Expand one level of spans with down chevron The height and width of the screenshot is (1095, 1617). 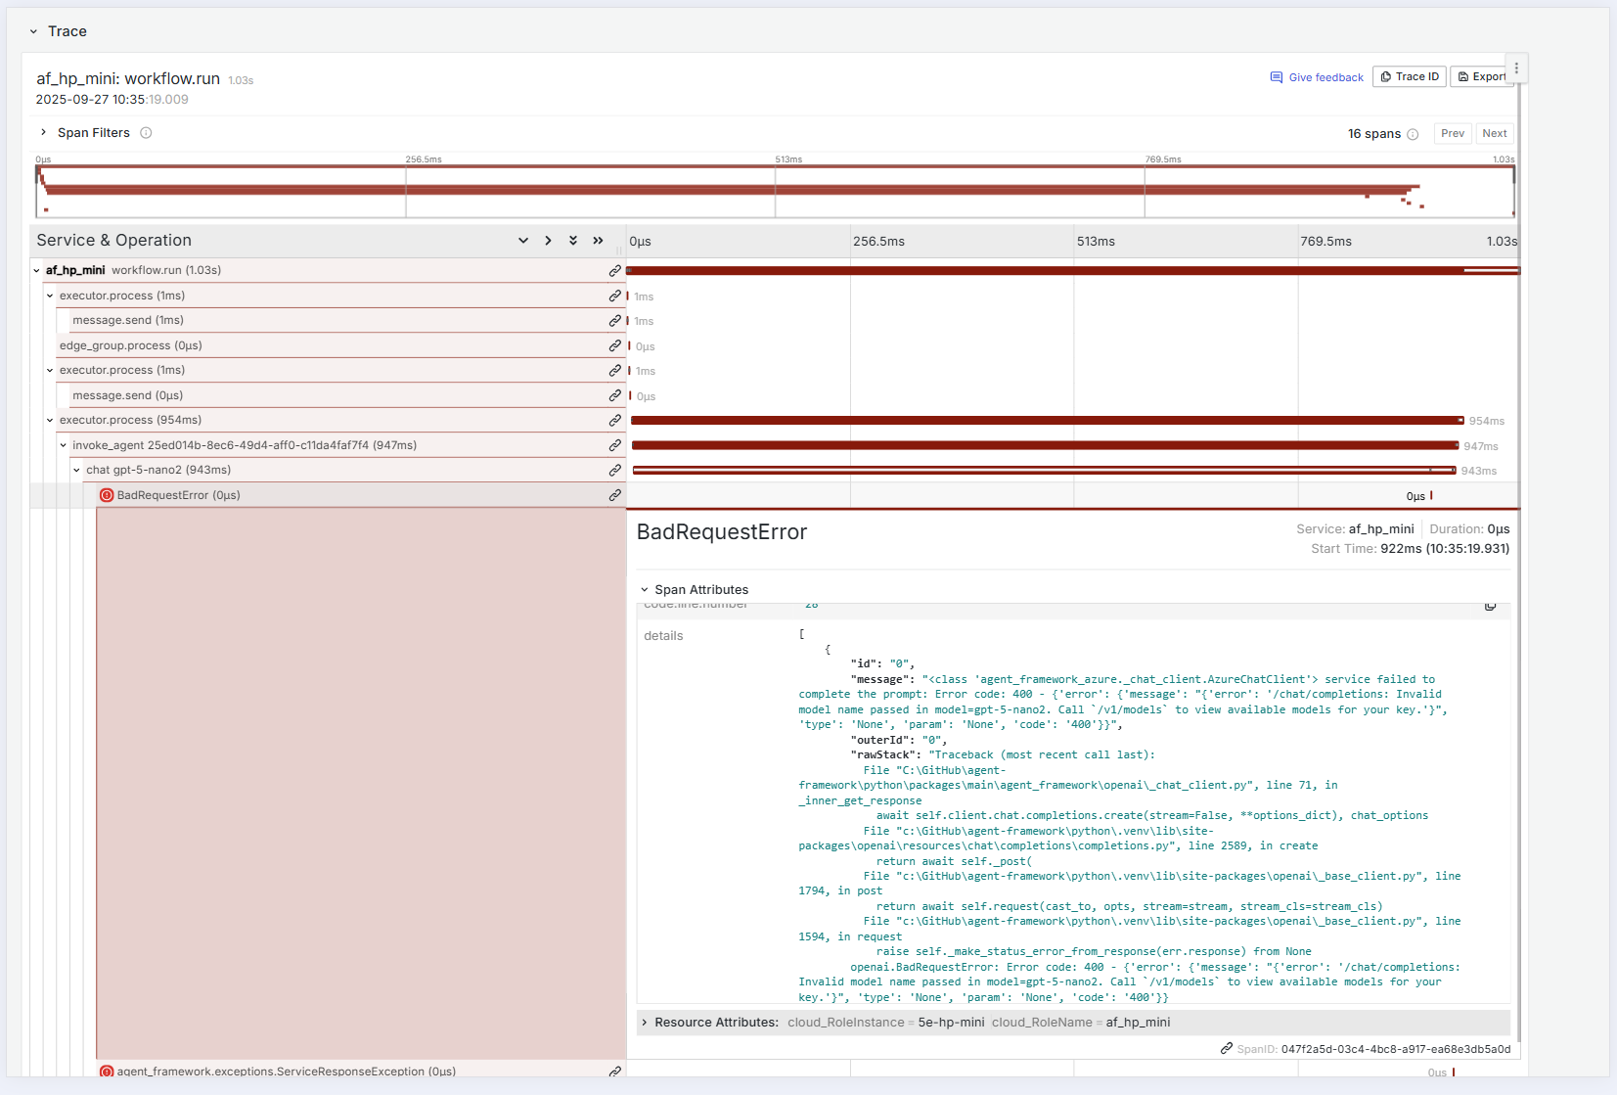pyautogui.click(x=523, y=241)
